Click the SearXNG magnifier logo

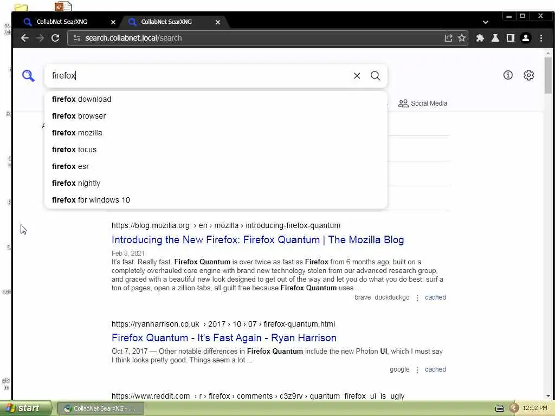pos(28,76)
